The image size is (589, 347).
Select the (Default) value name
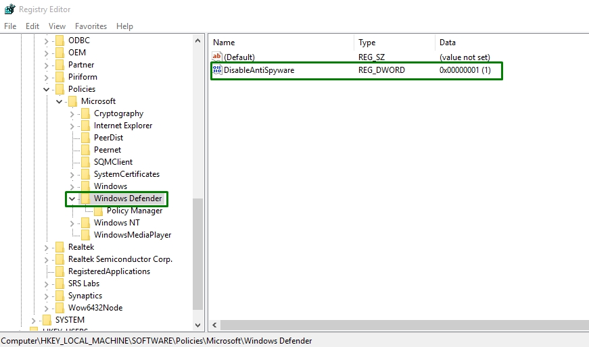(x=239, y=57)
